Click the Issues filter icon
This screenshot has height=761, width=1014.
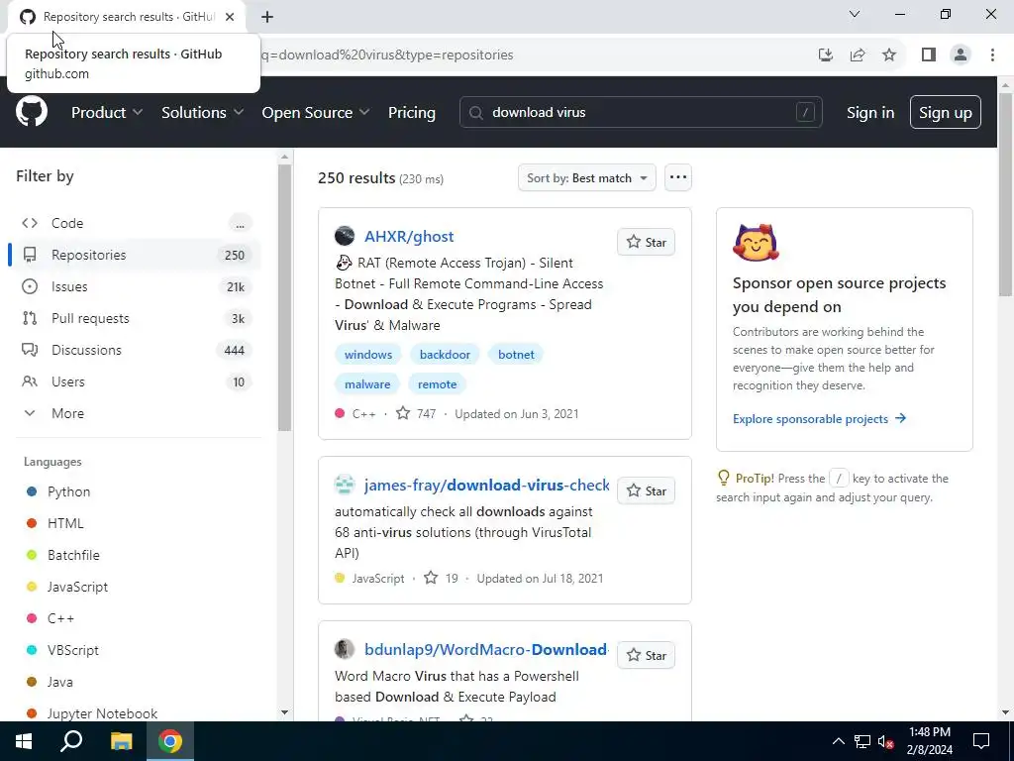click(30, 286)
